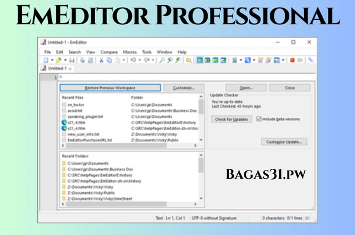Open the Undo history dropdown arrow

pyautogui.click(x=140, y=60)
